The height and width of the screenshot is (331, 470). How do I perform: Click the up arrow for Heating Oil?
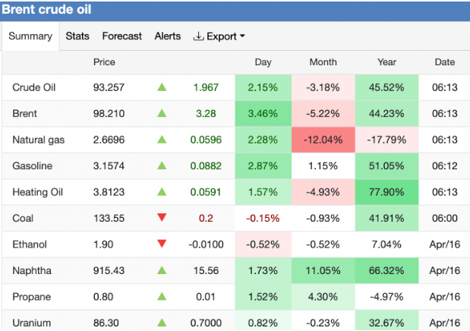(x=161, y=192)
